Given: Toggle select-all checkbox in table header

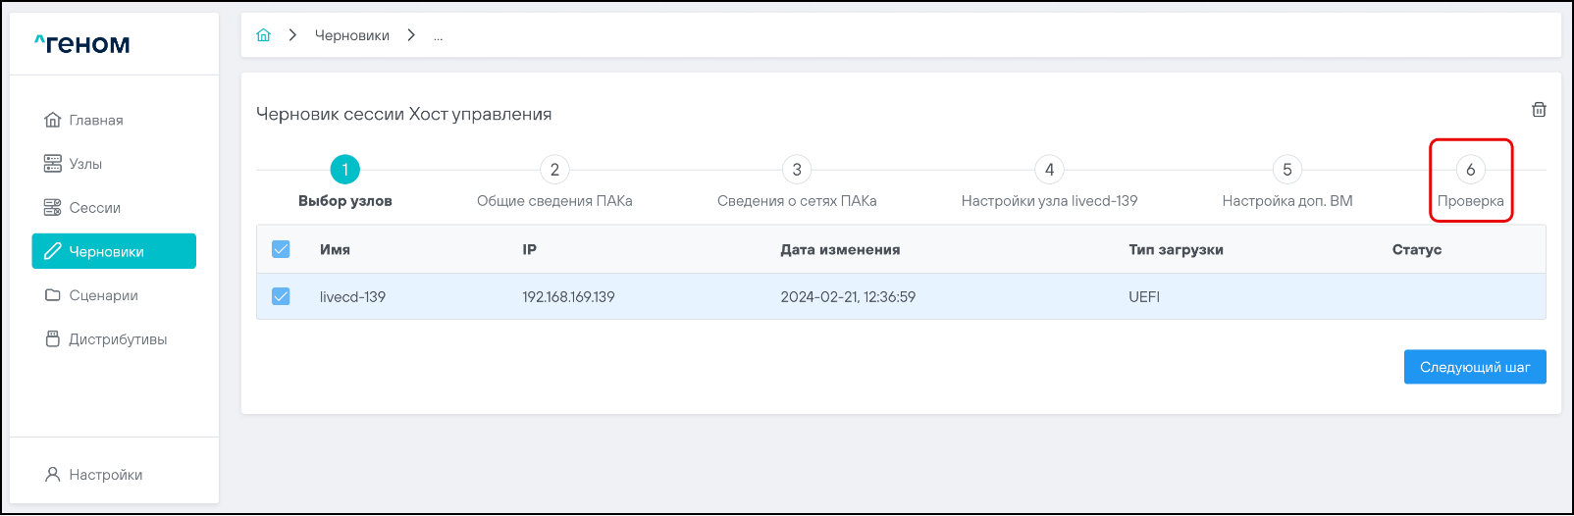Looking at the screenshot, I should (x=281, y=249).
